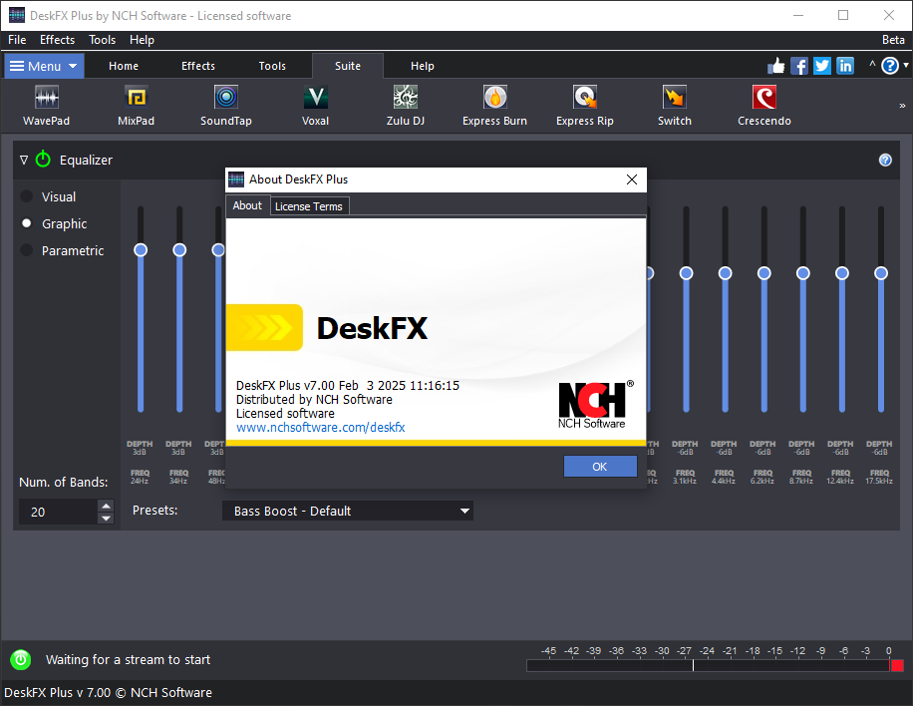Click the 12.4kHz band slider handle
913x706 pixels.
[x=842, y=273]
